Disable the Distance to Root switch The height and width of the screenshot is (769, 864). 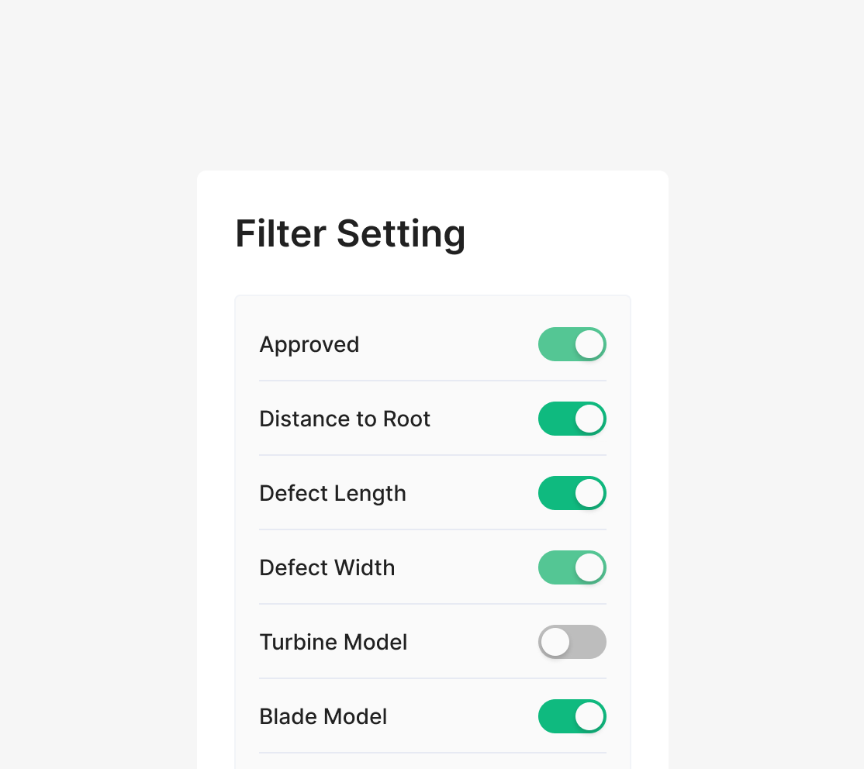pos(572,419)
